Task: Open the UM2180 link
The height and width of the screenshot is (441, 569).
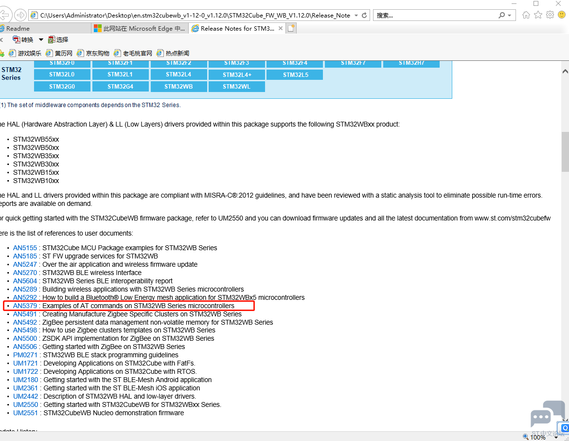Action: (x=25, y=380)
